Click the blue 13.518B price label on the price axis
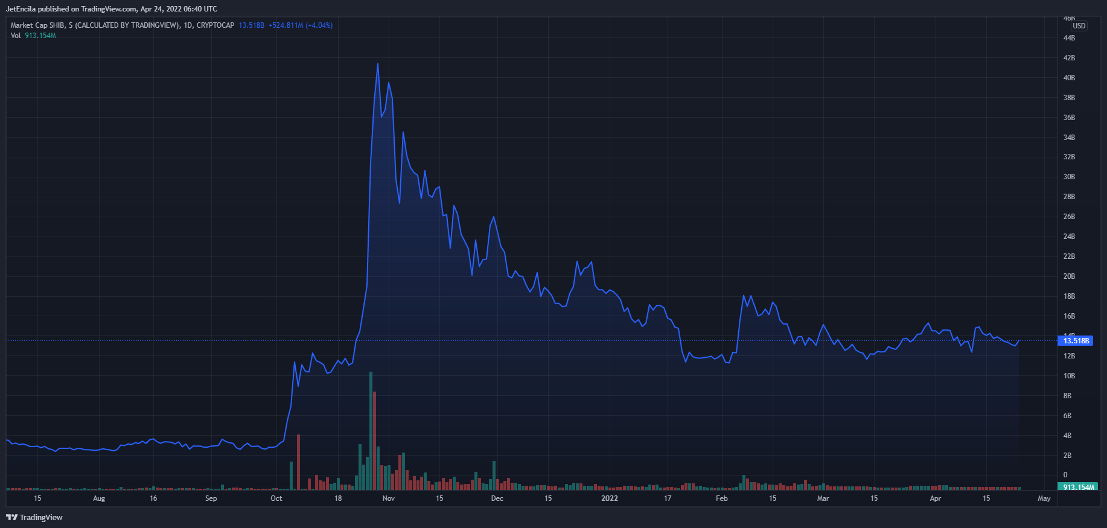Screen dimensions: 1107x528 1076,341
